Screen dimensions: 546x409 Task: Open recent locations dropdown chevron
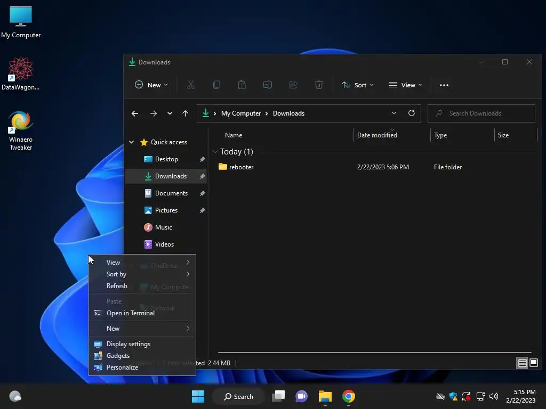pyautogui.click(x=170, y=113)
